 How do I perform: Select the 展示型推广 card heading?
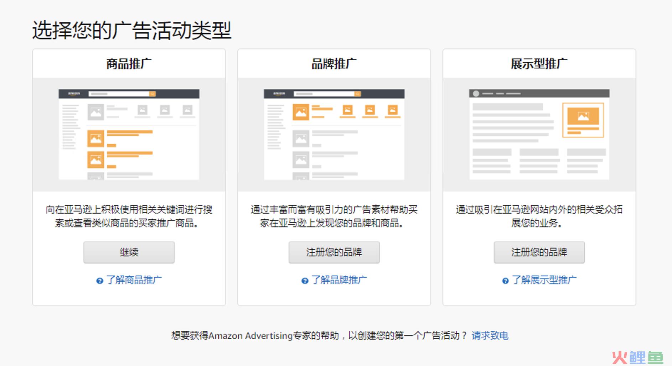point(539,64)
